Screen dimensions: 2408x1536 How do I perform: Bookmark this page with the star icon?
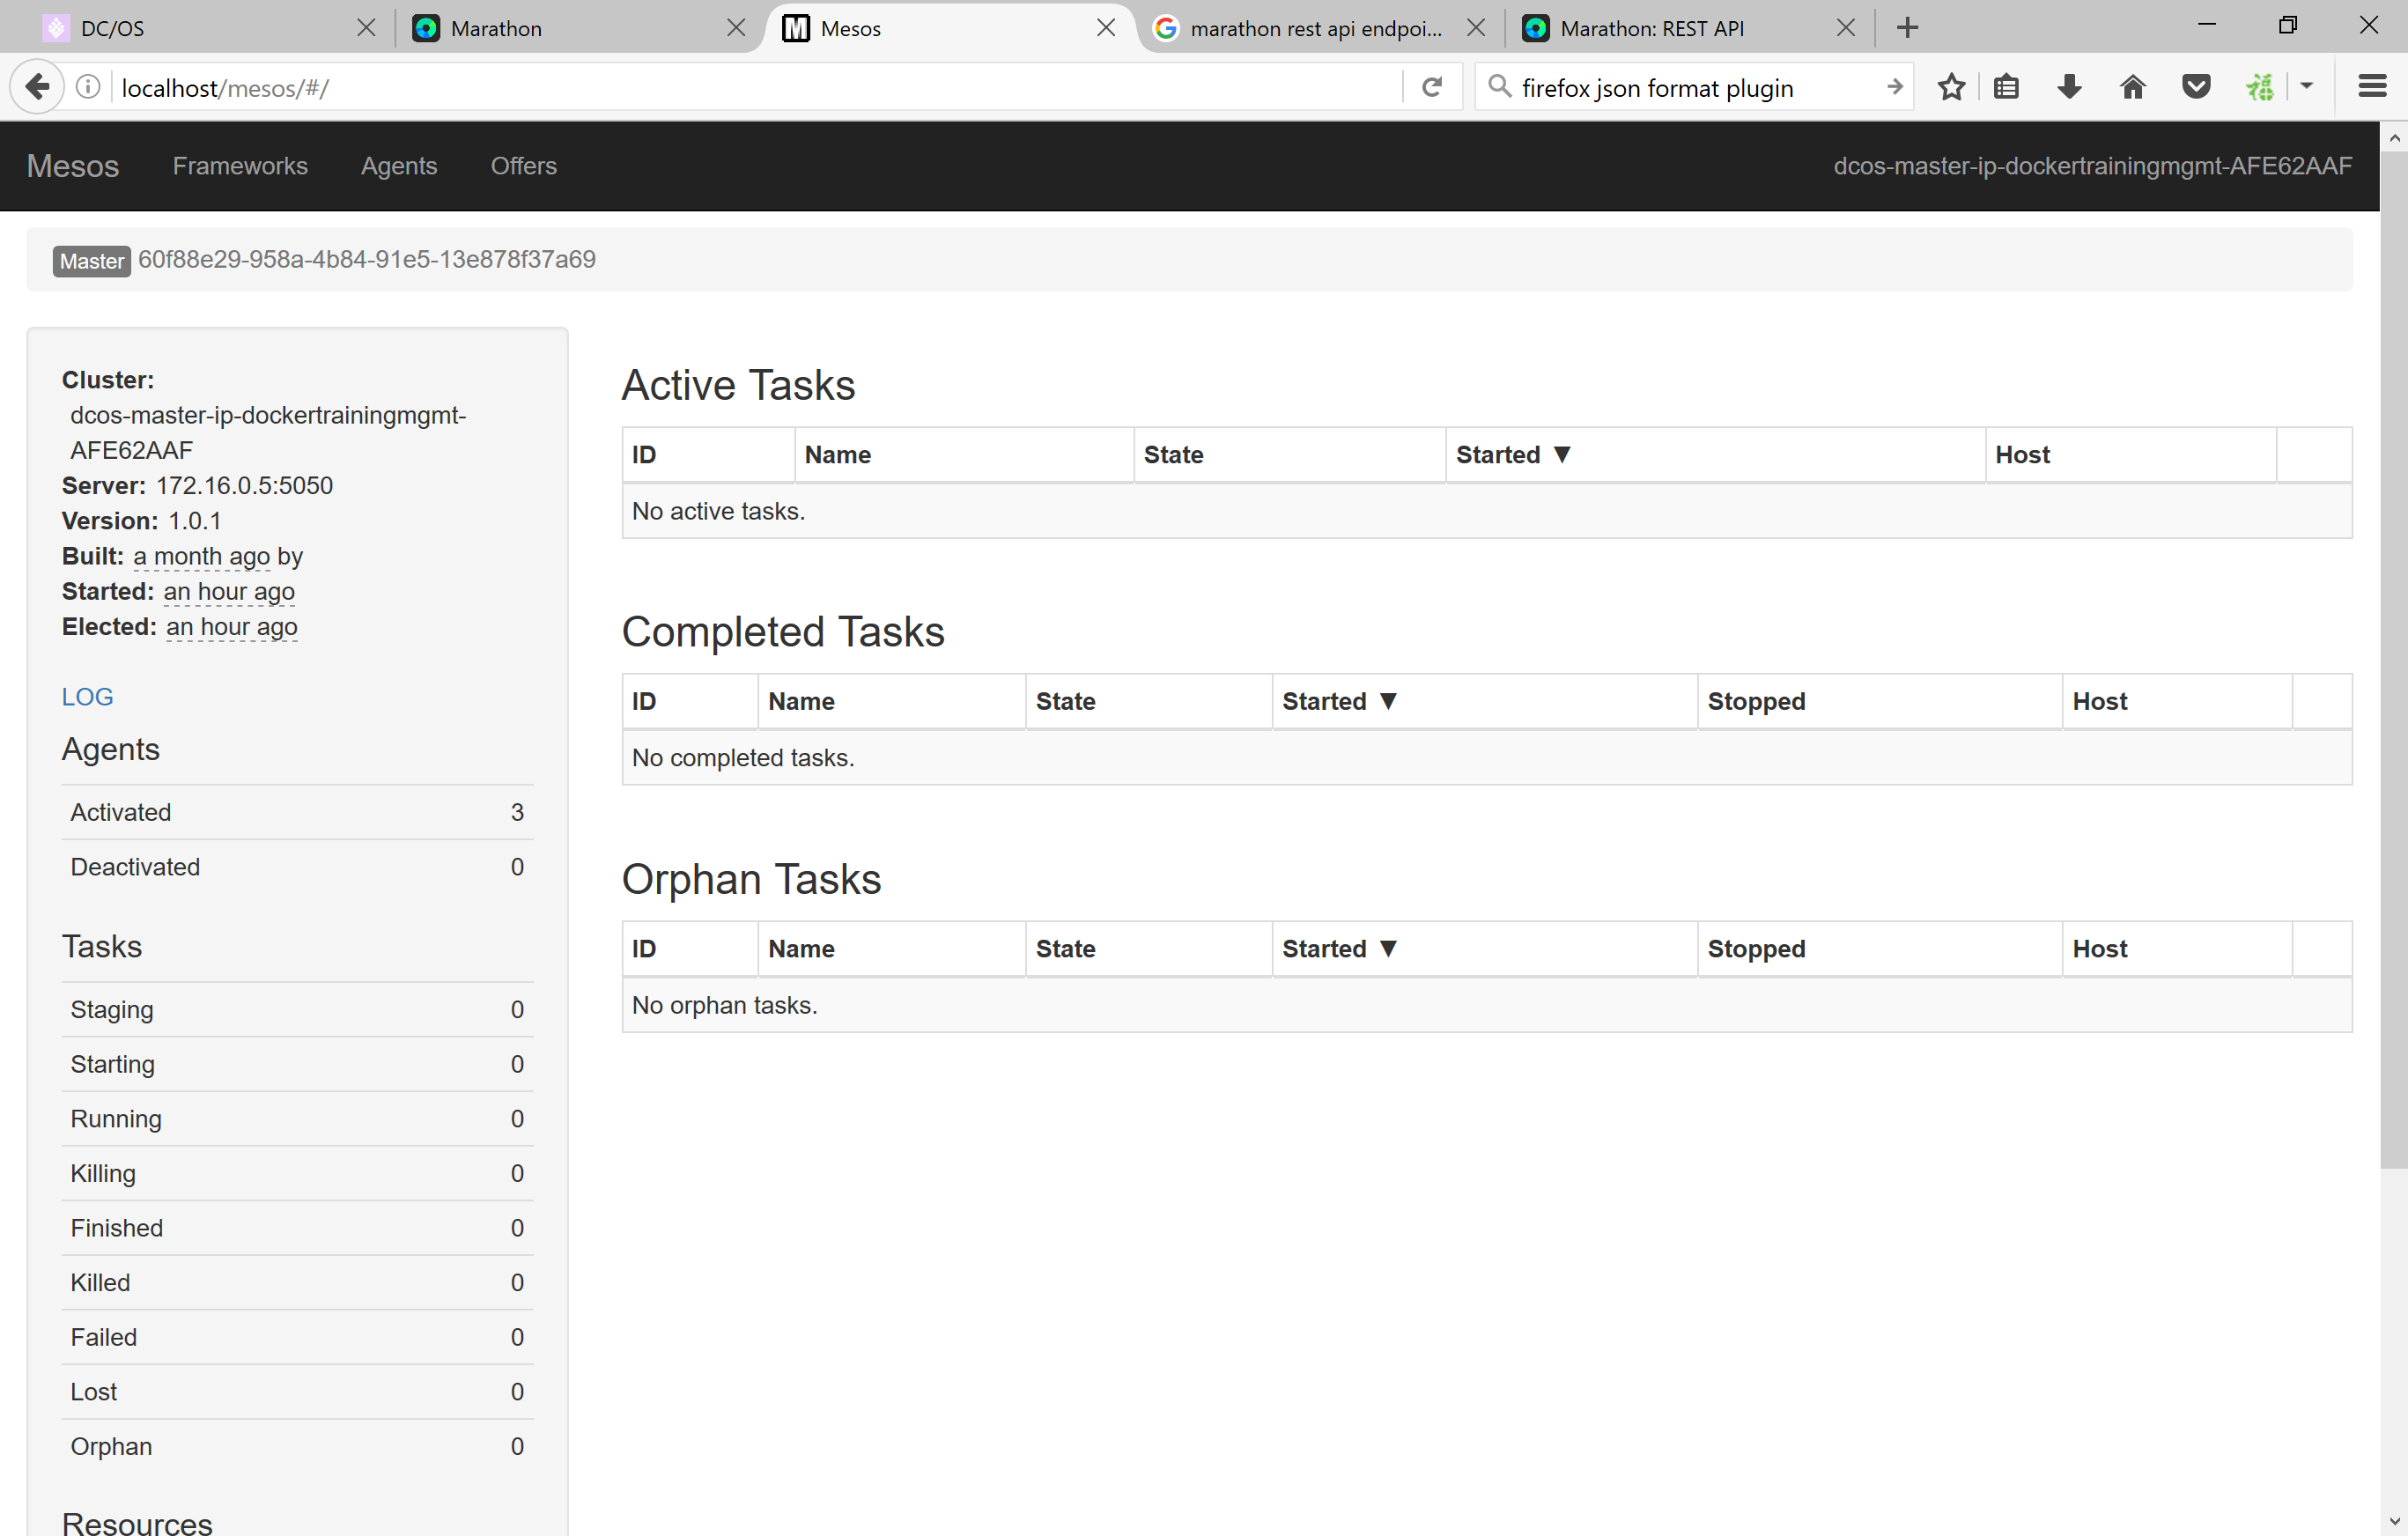coord(1951,87)
